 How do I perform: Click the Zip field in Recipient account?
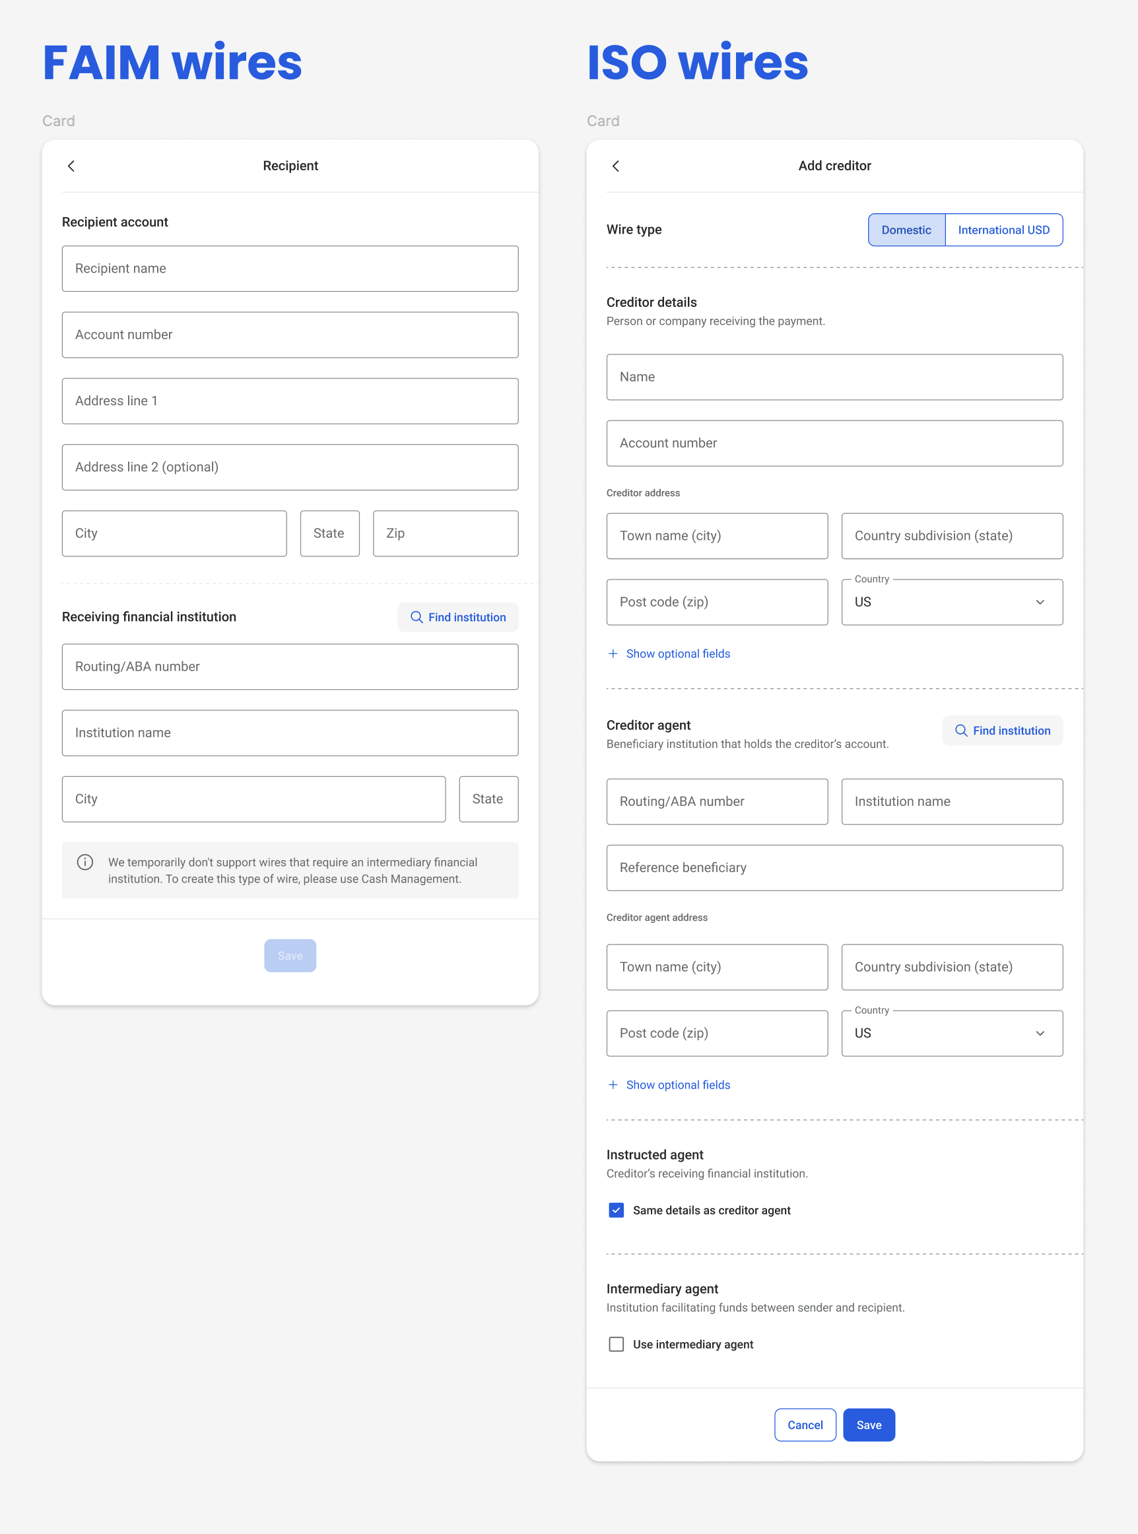tap(445, 533)
